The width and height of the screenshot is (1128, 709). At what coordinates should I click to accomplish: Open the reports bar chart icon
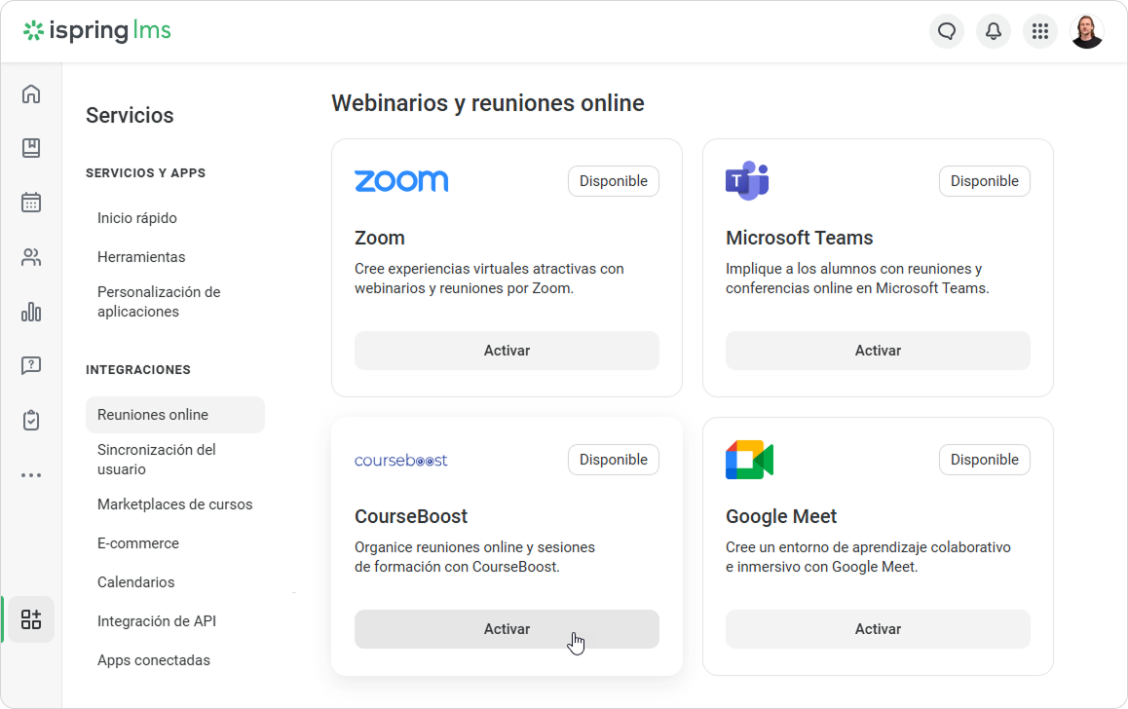[31, 312]
